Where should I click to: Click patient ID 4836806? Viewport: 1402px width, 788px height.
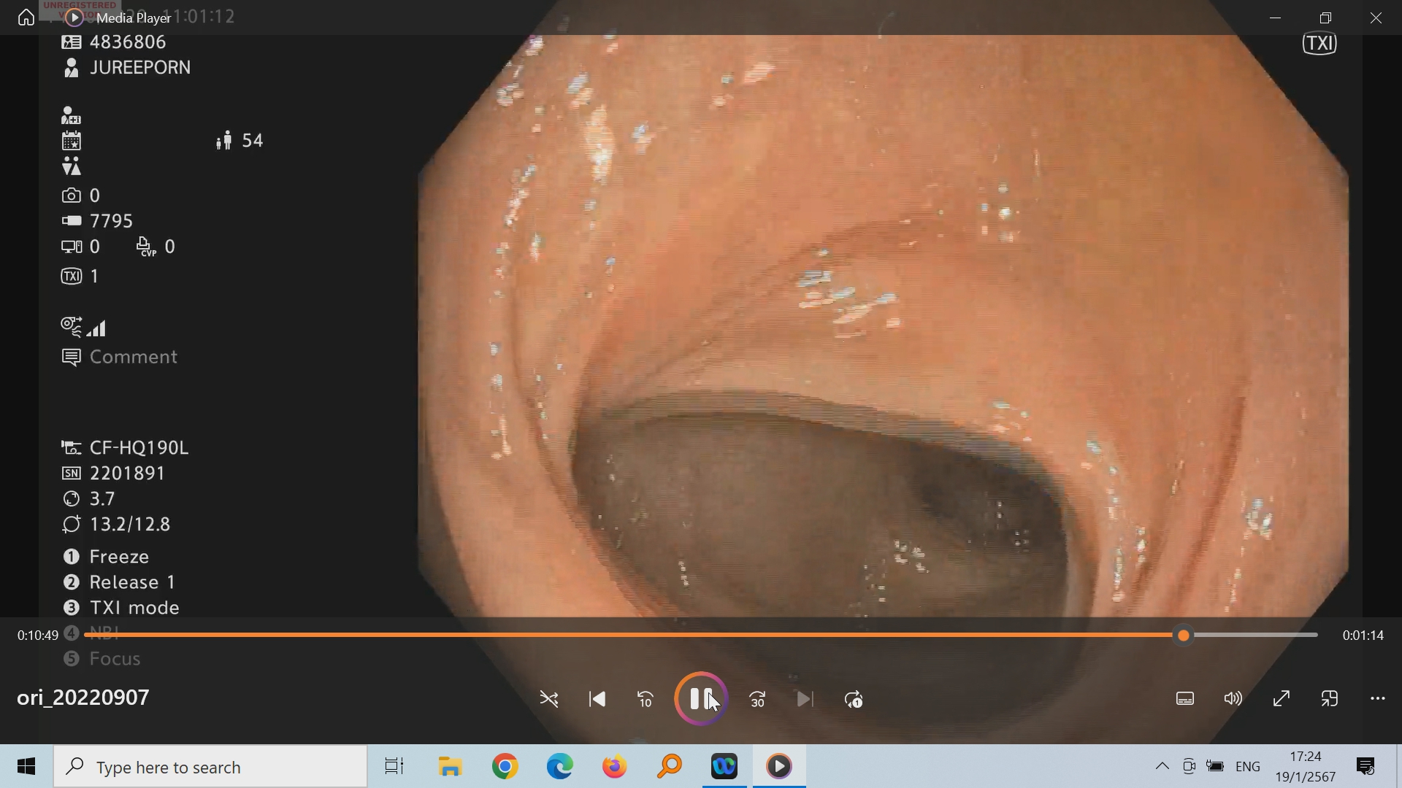point(128,42)
